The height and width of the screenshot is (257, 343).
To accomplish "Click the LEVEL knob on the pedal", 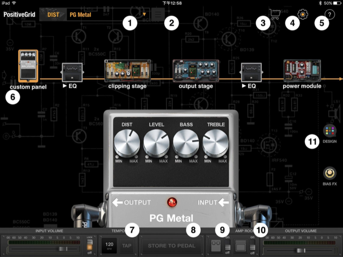I will pos(157,143).
